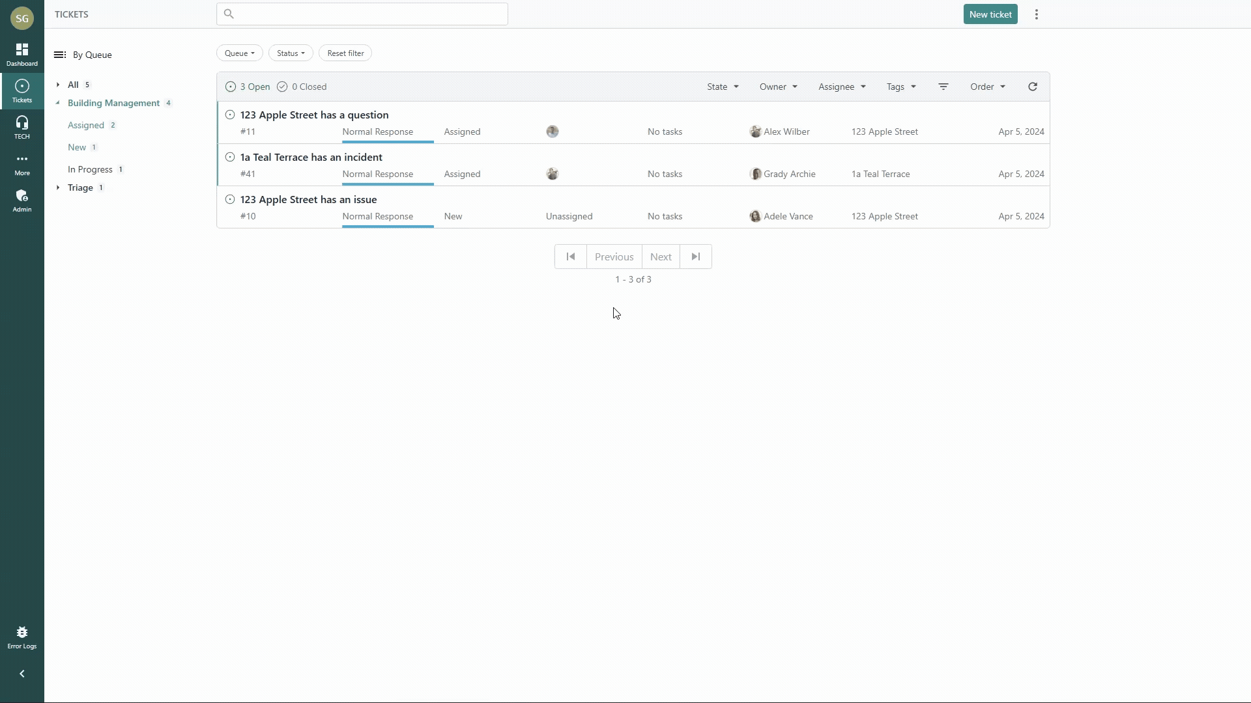Viewport: 1251px width, 703px height.
Task: Open the Assignee dropdown
Action: pyautogui.click(x=842, y=87)
